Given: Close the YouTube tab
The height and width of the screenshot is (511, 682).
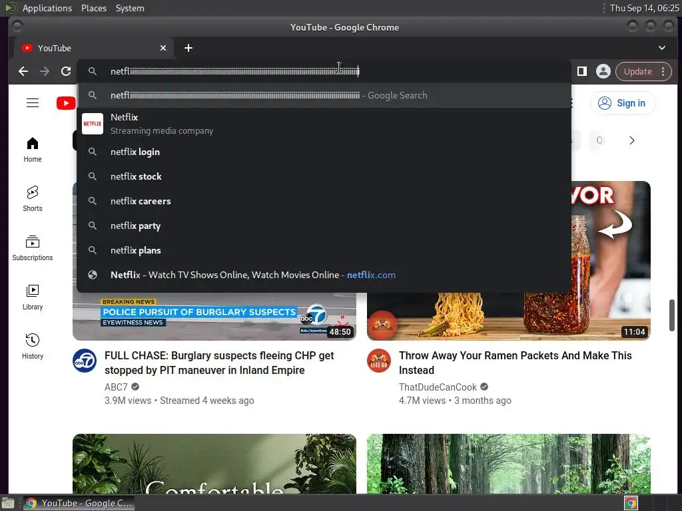Looking at the screenshot, I should click(163, 48).
